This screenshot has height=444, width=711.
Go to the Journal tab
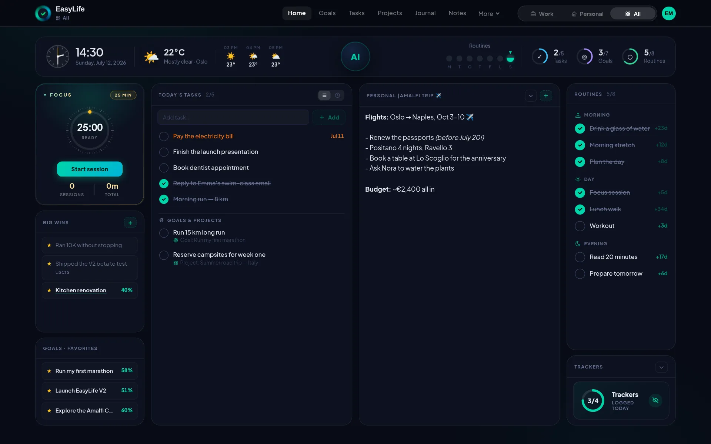tap(425, 13)
